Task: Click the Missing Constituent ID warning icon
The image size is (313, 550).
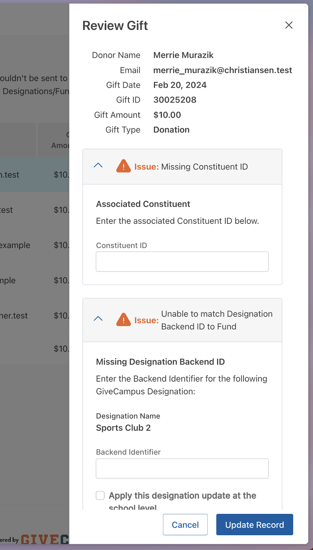Action: click(123, 166)
